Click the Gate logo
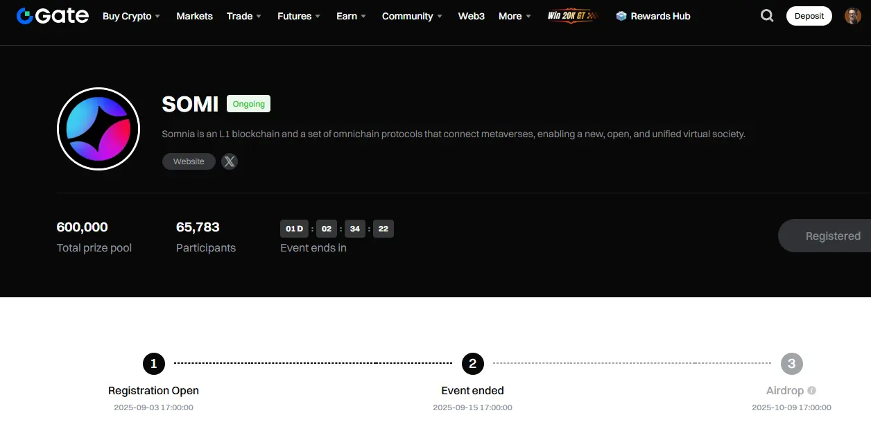This screenshot has height=422, width=871. [x=53, y=16]
